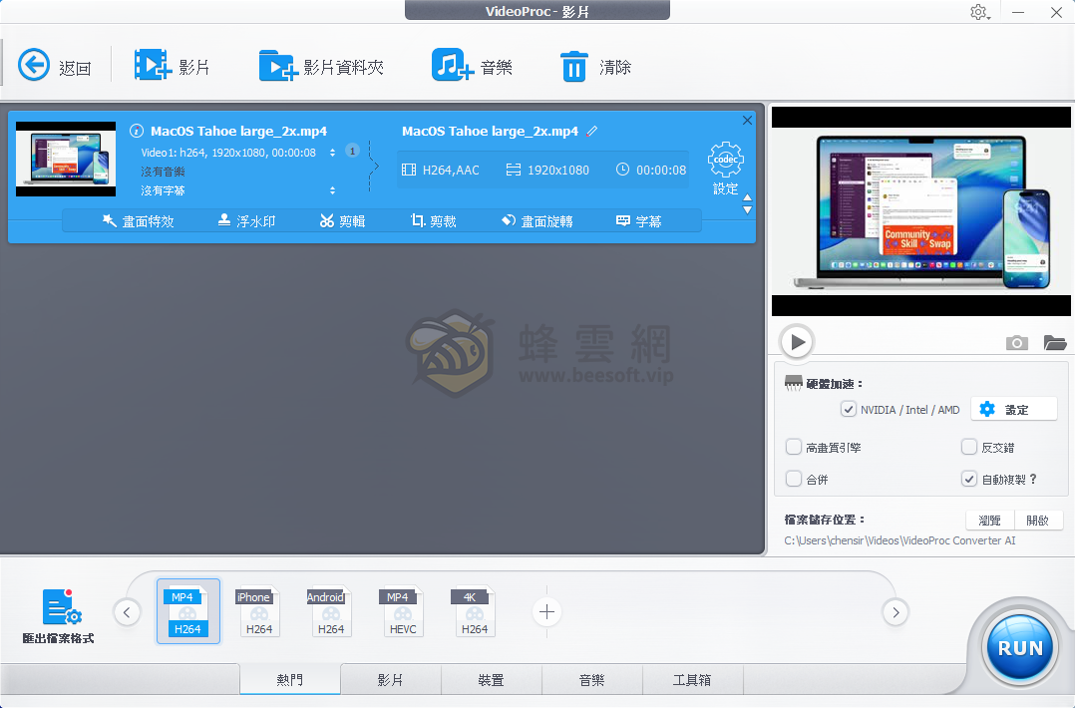This screenshot has width=1075, height=708.
Task: Enable the 高畫質引擎 checkbox
Action: coord(793,447)
